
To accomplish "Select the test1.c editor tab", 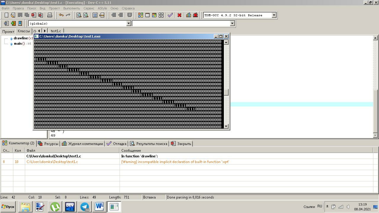I will point(56,31).
